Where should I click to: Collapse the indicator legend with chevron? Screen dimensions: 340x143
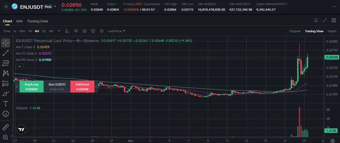coord(20,67)
